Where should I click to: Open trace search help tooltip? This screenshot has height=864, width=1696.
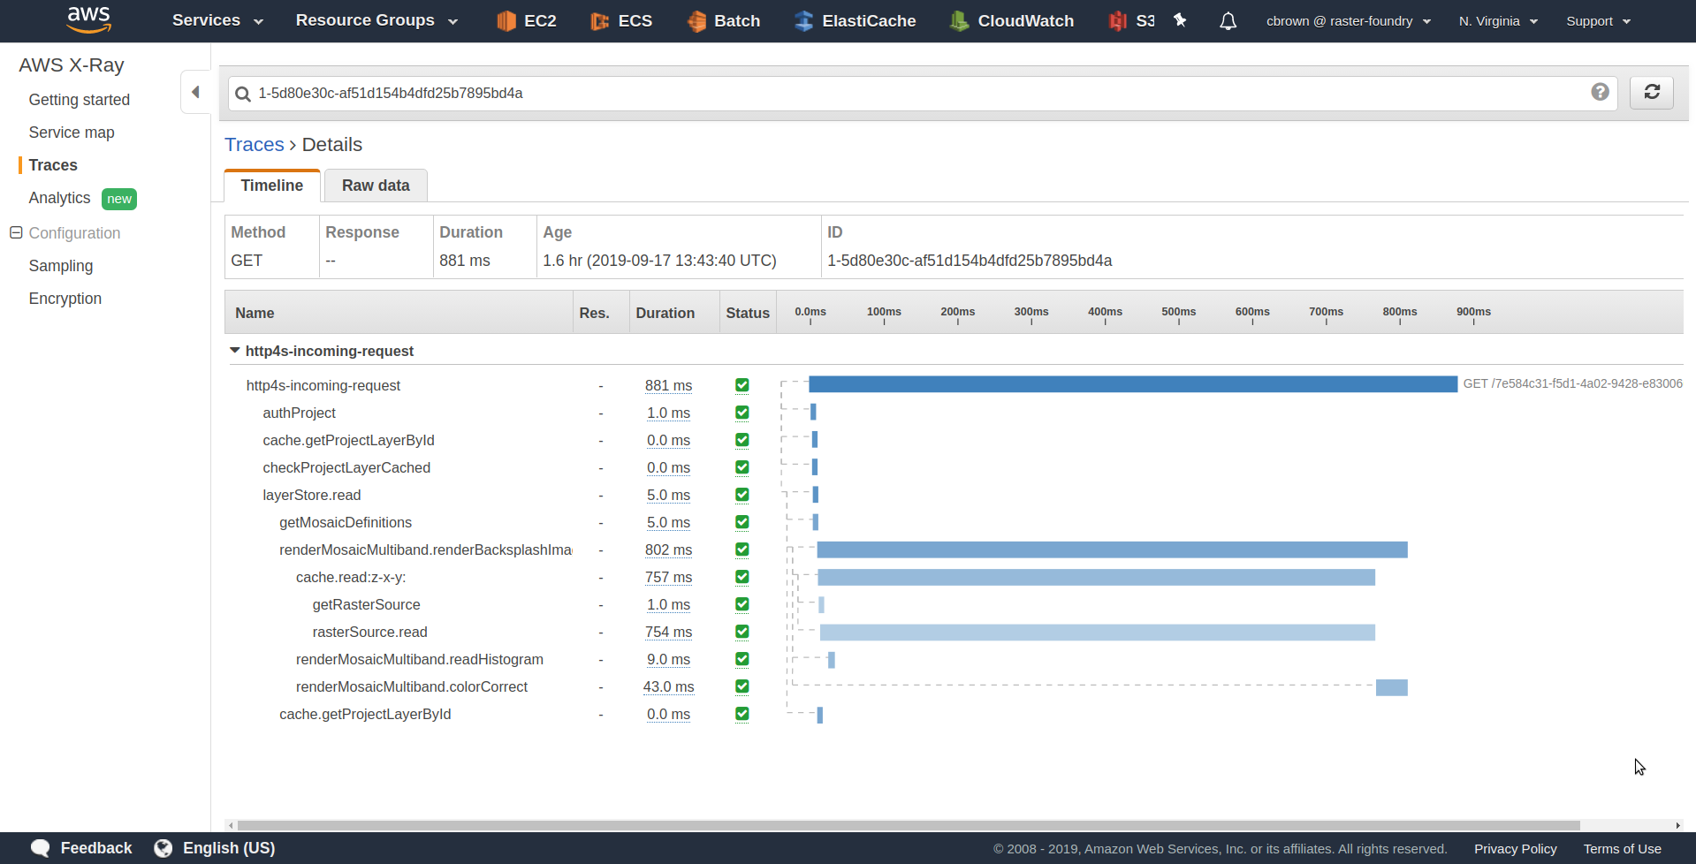click(x=1599, y=92)
